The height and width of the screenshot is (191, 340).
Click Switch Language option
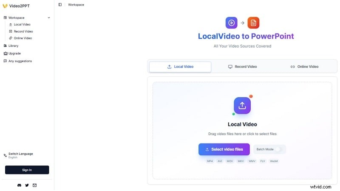click(x=18, y=155)
